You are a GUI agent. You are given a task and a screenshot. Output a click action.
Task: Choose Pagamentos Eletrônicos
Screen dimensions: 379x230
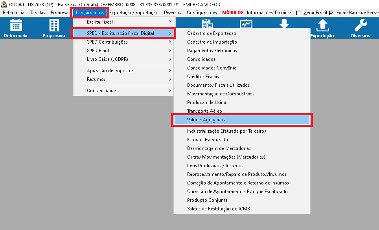pos(242,51)
